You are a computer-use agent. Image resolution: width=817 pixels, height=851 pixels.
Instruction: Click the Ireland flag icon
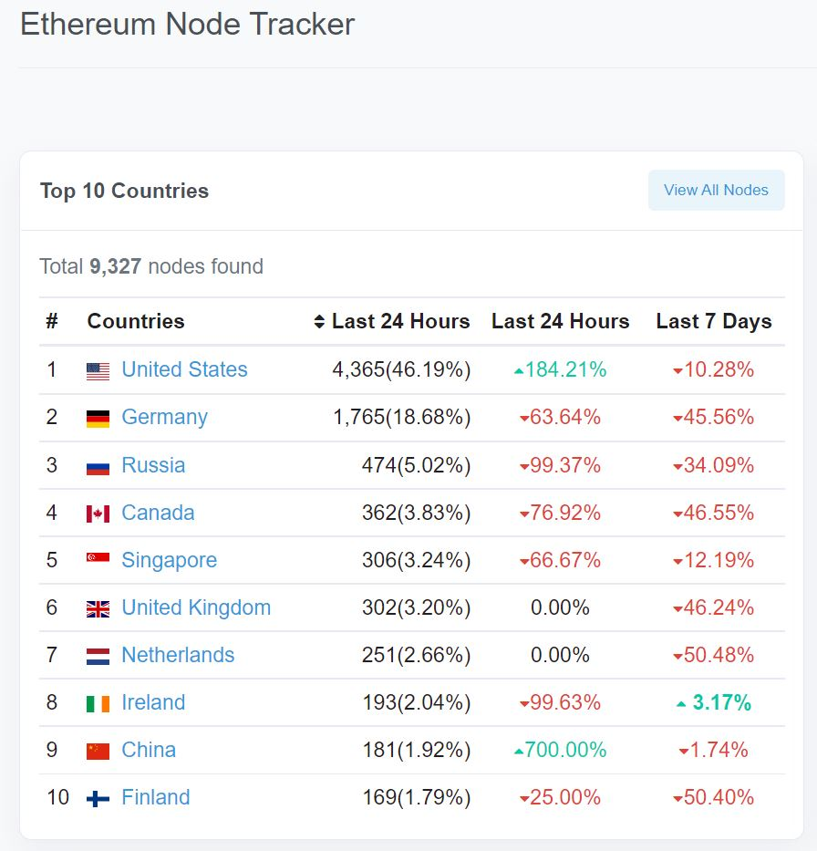click(x=98, y=703)
